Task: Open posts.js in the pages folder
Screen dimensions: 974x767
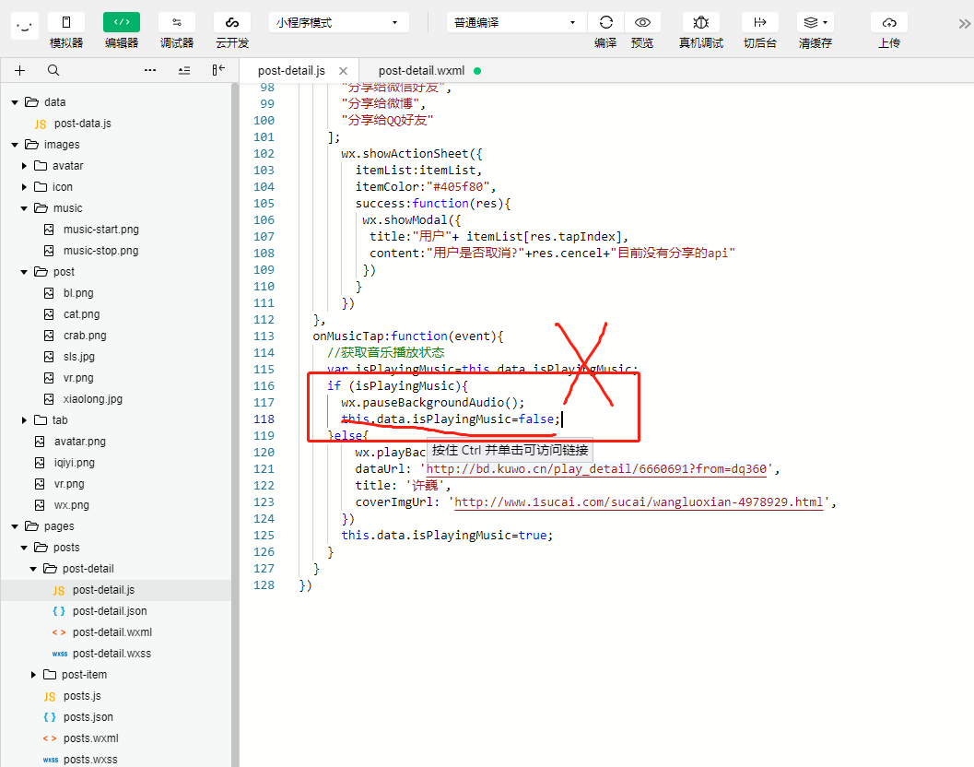Action: tap(82, 695)
